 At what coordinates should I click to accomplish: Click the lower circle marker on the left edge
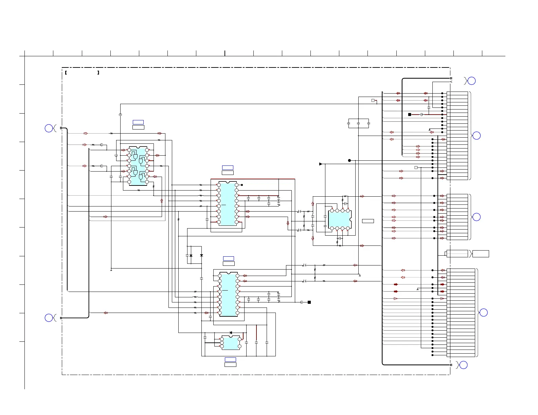(x=49, y=318)
